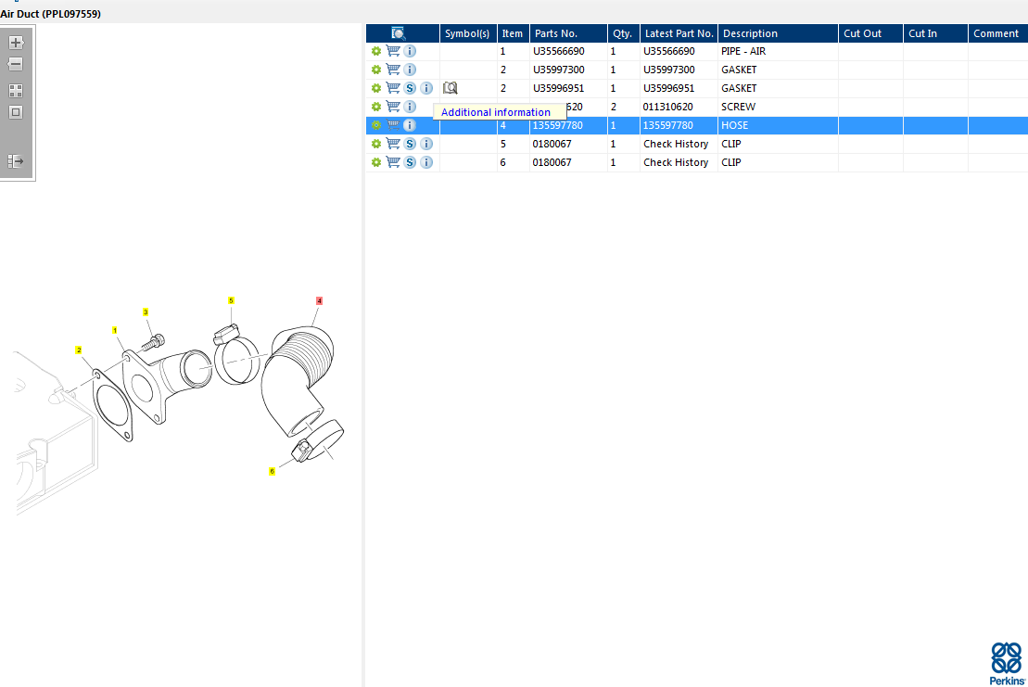
Task: Open info for item 5 CLIP
Action: pos(426,144)
